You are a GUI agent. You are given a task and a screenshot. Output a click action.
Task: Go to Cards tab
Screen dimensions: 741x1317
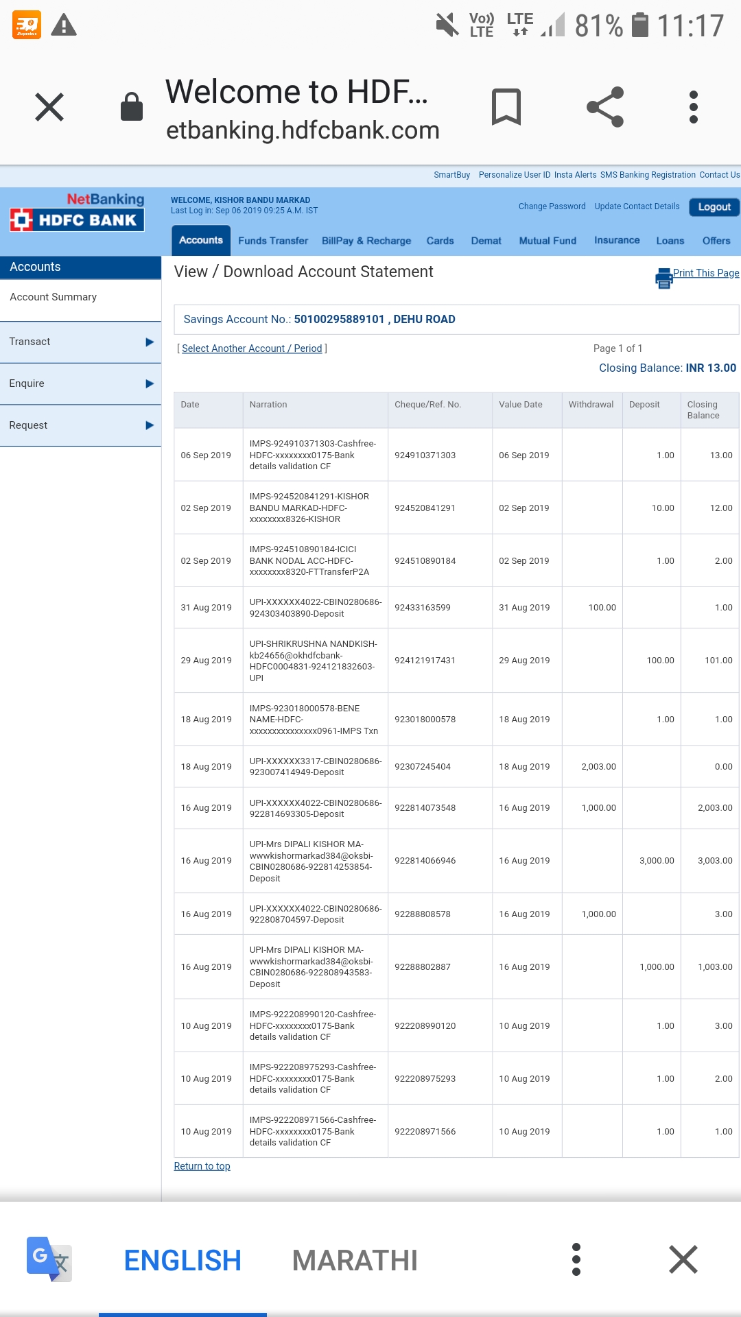click(x=440, y=241)
